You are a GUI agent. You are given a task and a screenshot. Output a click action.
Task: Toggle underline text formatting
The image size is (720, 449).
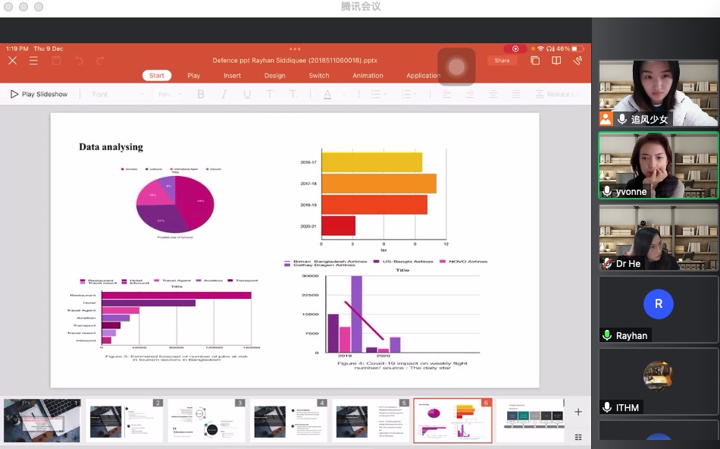tap(247, 94)
